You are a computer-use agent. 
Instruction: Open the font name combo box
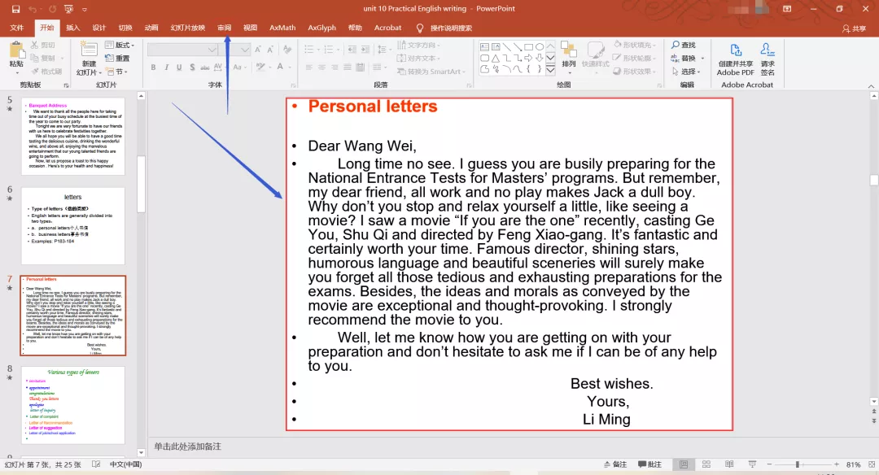tap(182, 50)
